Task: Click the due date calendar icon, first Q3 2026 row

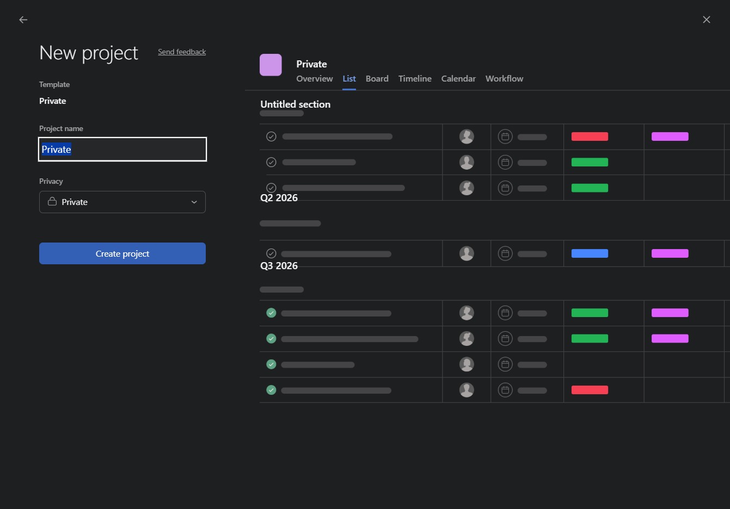Action: [505, 313]
